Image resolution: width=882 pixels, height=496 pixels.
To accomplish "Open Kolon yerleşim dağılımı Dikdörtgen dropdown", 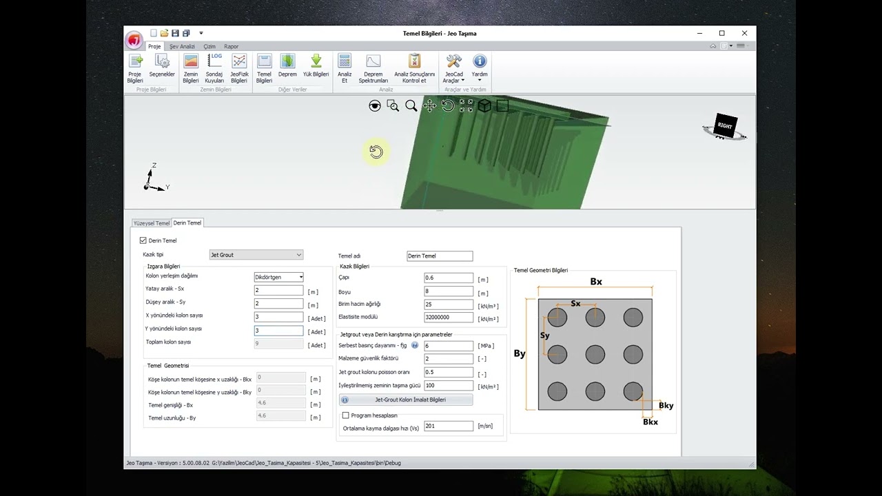I will pos(279,277).
